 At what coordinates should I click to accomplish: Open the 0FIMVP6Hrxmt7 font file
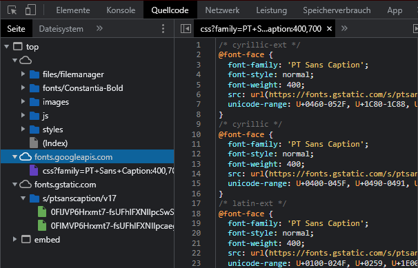(x=112, y=226)
